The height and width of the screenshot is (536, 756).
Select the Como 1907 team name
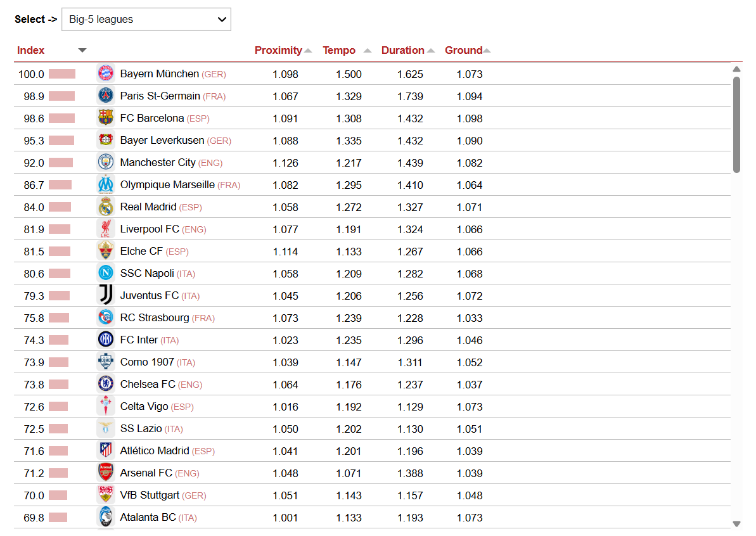coord(147,362)
